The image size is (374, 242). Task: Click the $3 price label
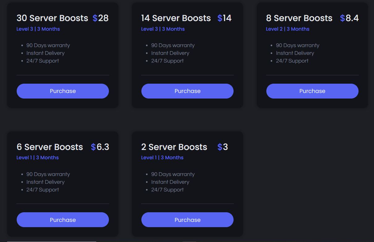(223, 147)
